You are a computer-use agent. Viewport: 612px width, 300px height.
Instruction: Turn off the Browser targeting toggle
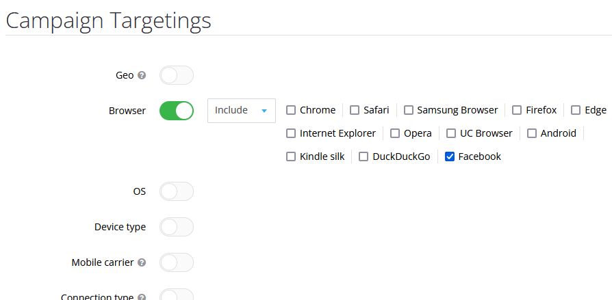tap(177, 111)
